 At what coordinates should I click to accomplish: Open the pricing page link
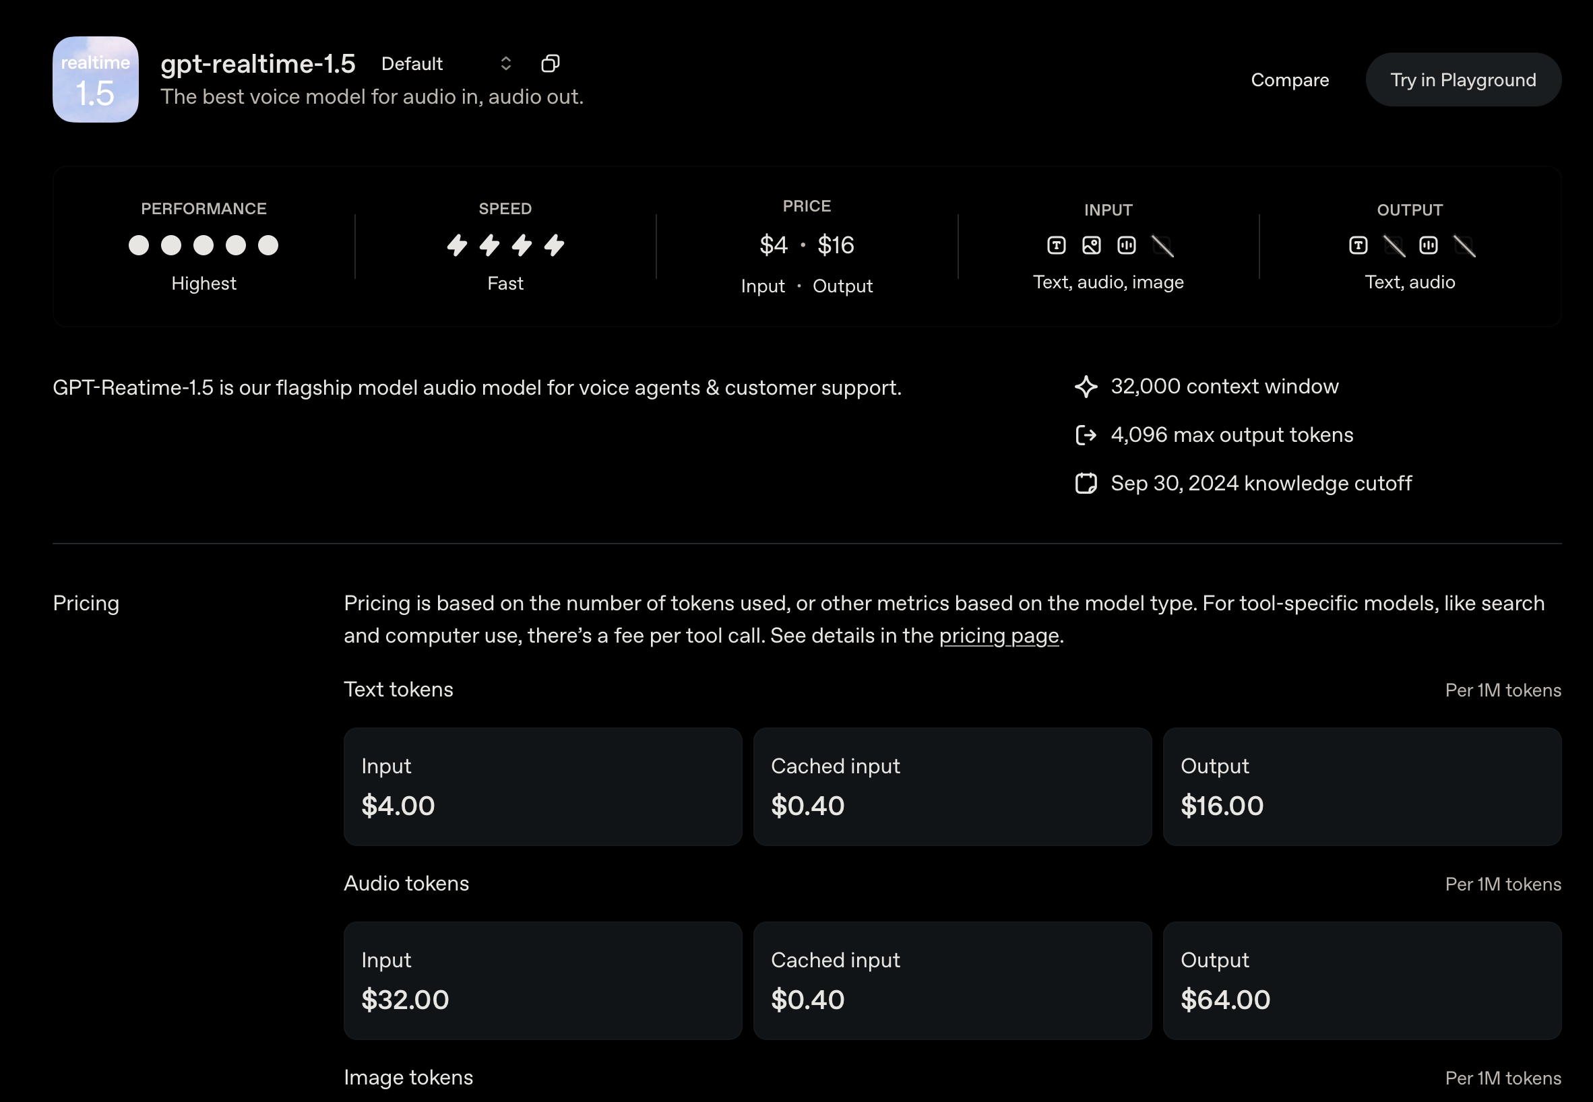[x=999, y=635]
